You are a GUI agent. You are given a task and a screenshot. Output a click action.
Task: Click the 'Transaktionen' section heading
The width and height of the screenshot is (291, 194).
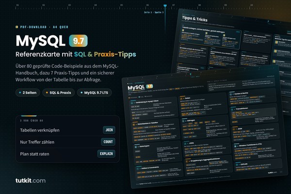242,109
